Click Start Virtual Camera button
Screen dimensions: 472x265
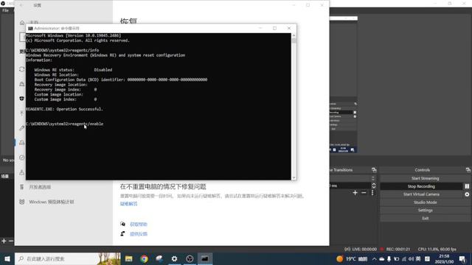tap(421, 194)
